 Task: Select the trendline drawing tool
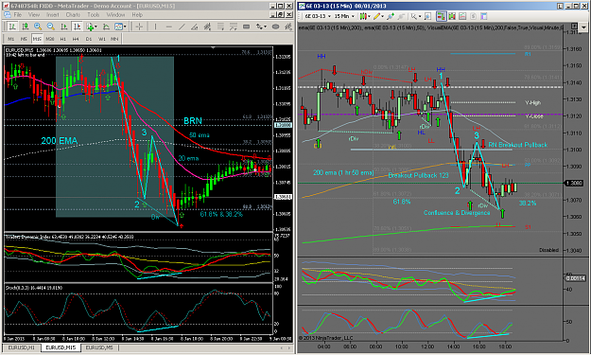(x=182, y=27)
